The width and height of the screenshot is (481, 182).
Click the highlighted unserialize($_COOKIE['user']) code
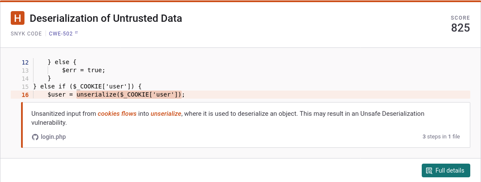click(129, 94)
